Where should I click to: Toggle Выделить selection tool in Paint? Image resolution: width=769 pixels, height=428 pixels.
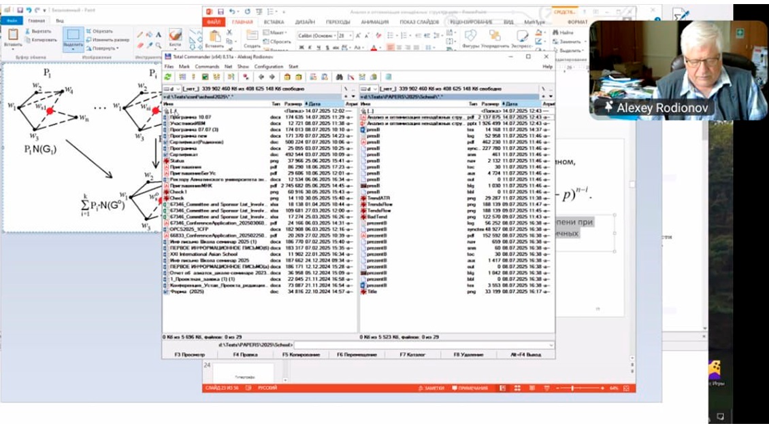(x=73, y=39)
